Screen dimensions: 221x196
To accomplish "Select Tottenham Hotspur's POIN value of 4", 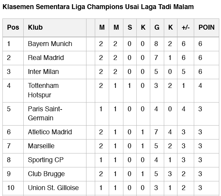I will [200, 85].
